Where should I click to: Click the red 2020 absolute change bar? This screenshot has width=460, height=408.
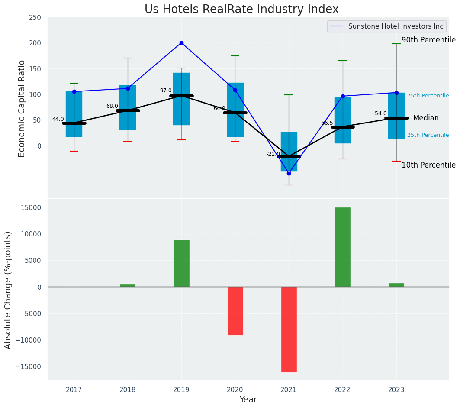tap(235, 311)
